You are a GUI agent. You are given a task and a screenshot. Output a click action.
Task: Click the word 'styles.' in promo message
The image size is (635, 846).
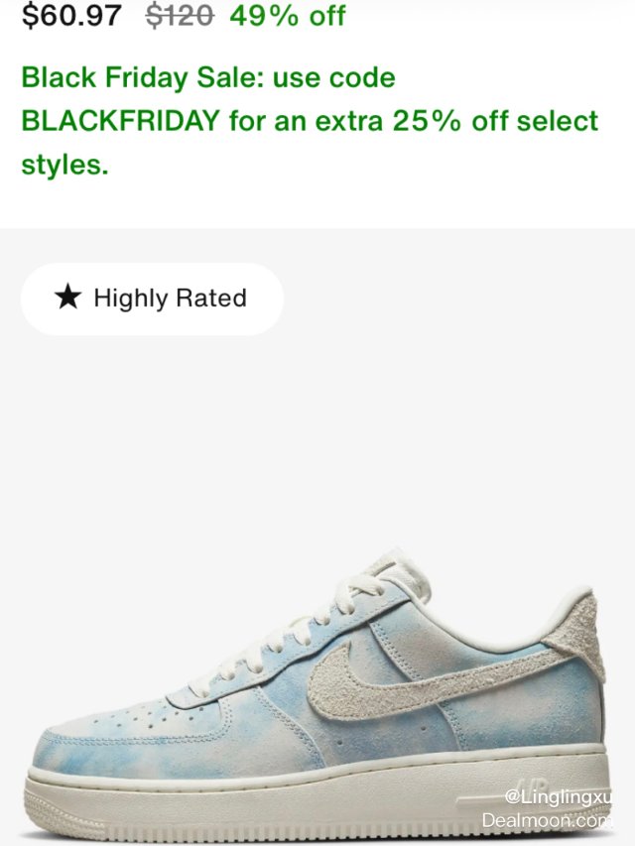[x=64, y=165]
